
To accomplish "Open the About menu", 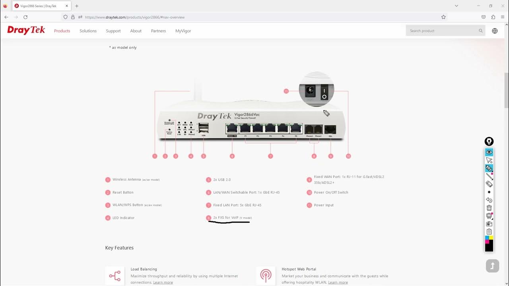I will click(x=136, y=31).
